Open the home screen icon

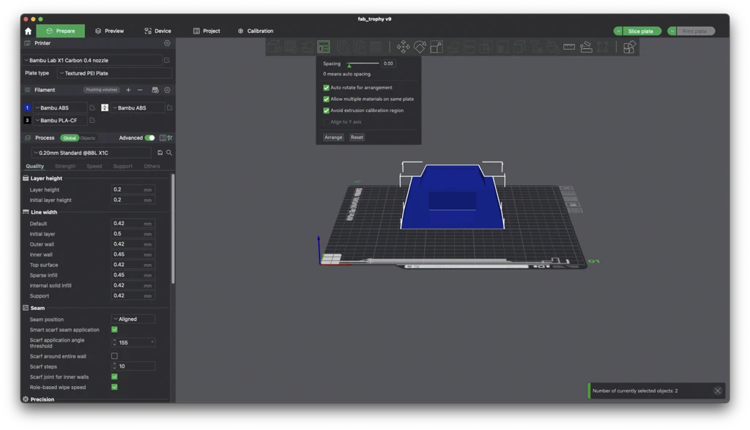[29, 31]
